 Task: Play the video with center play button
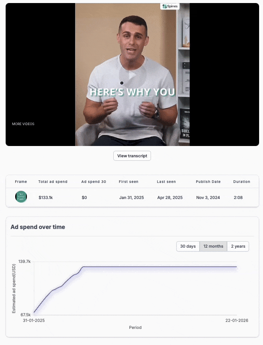pyautogui.click(x=132, y=76)
